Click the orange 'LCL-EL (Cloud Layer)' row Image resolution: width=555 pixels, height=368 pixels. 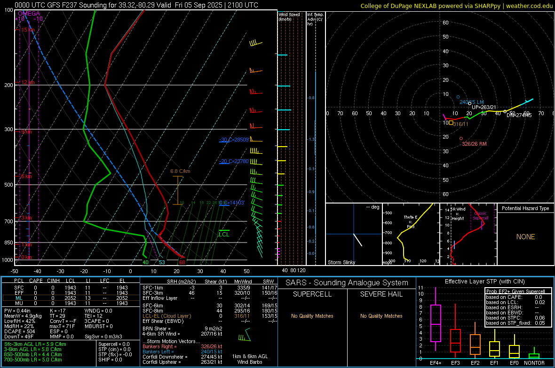tap(210, 316)
